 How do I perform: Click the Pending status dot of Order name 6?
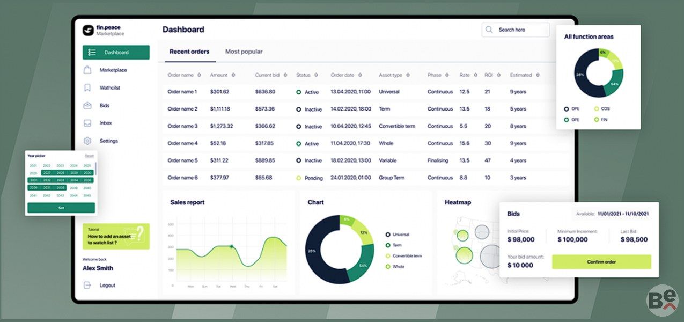(299, 178)
